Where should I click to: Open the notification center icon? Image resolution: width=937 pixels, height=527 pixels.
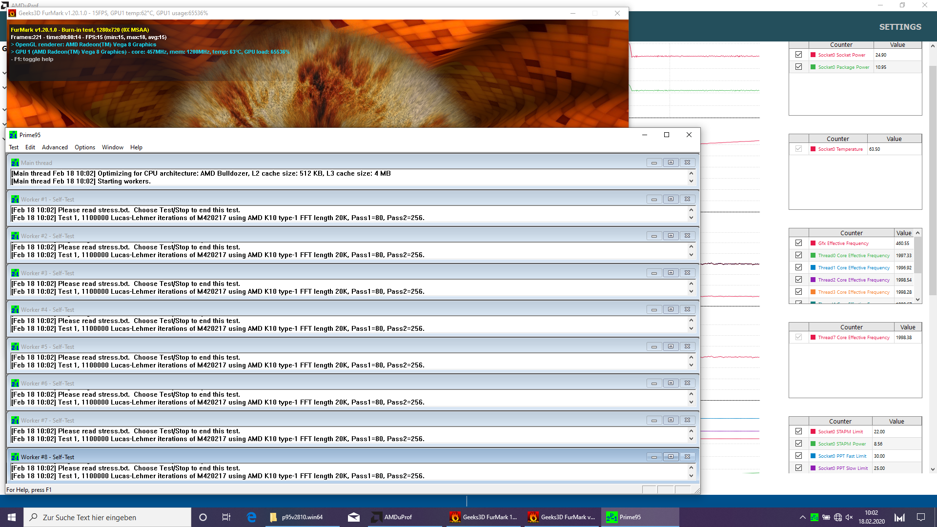click(921, 517)
